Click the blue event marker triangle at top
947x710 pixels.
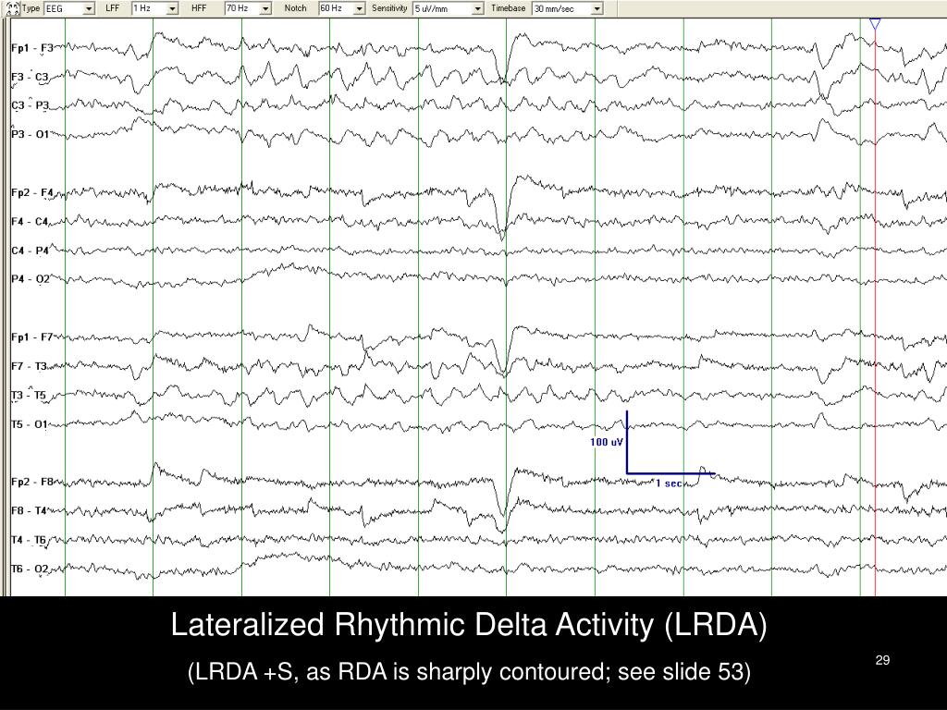click(x=873, y=25)
